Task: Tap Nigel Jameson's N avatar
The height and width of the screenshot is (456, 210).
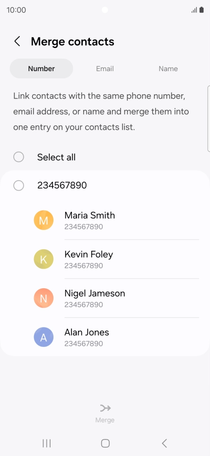Action: coord(44,298)
